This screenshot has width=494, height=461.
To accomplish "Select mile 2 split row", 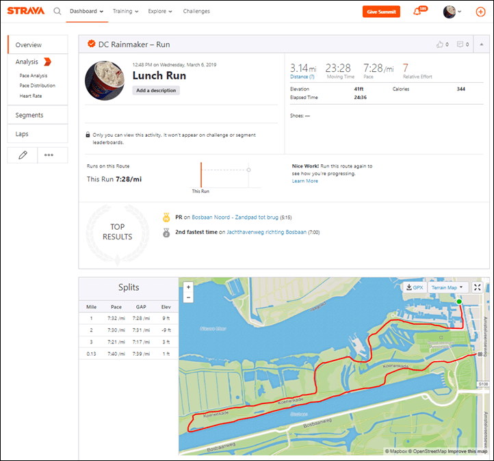I will point(129,330).
